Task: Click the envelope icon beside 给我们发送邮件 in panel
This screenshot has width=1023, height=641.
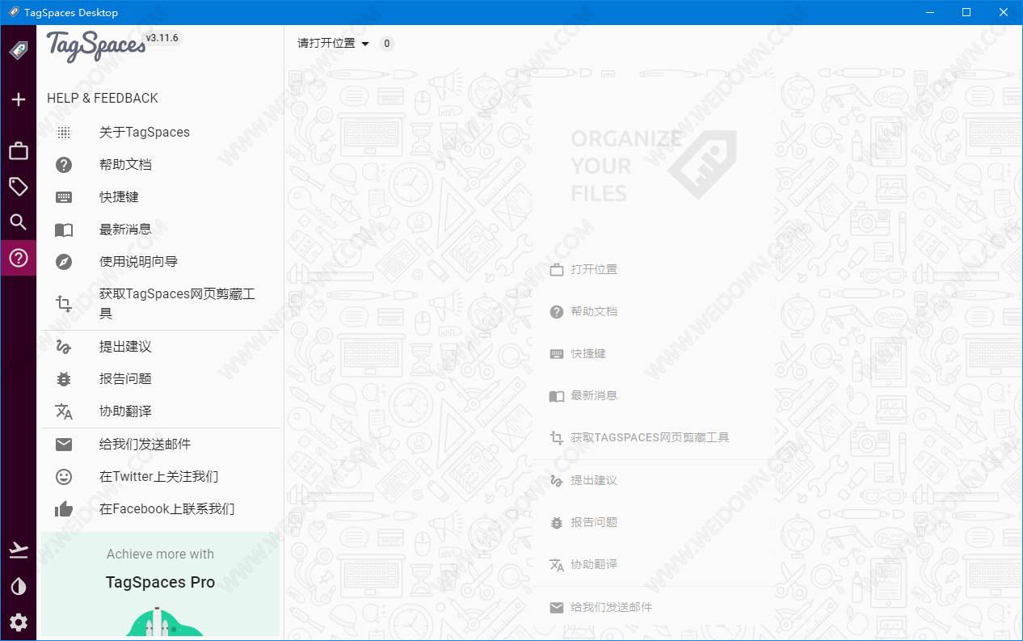Action: pos(64,445)
